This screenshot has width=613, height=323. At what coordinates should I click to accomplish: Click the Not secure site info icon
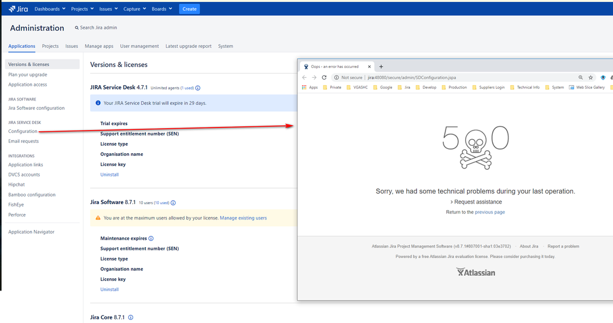tap(337, 77)
